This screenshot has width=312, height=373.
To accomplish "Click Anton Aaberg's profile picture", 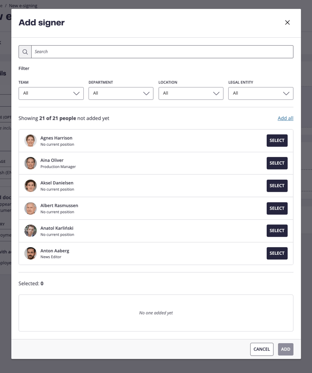I will (x=31, y=253).
